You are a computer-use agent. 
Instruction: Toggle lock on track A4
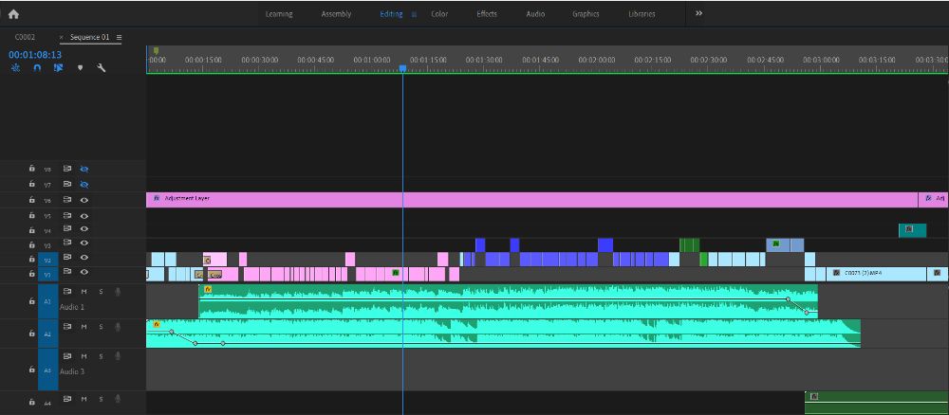tap(32, 401)
